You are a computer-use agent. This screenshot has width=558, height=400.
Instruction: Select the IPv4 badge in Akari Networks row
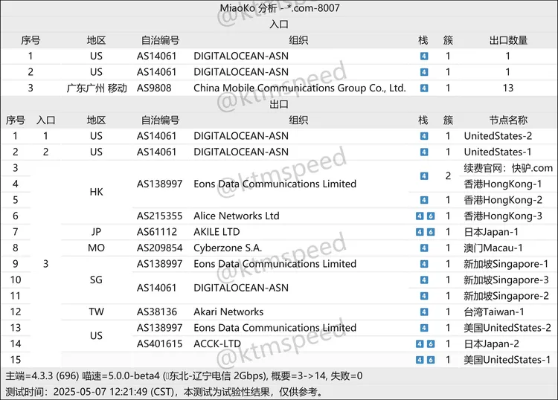coord(424,312)
